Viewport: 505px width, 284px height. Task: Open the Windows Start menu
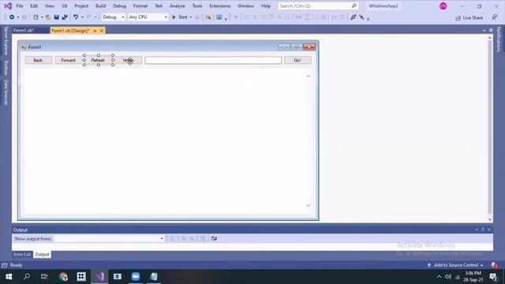pyautogui.click(x=9, y=277)
